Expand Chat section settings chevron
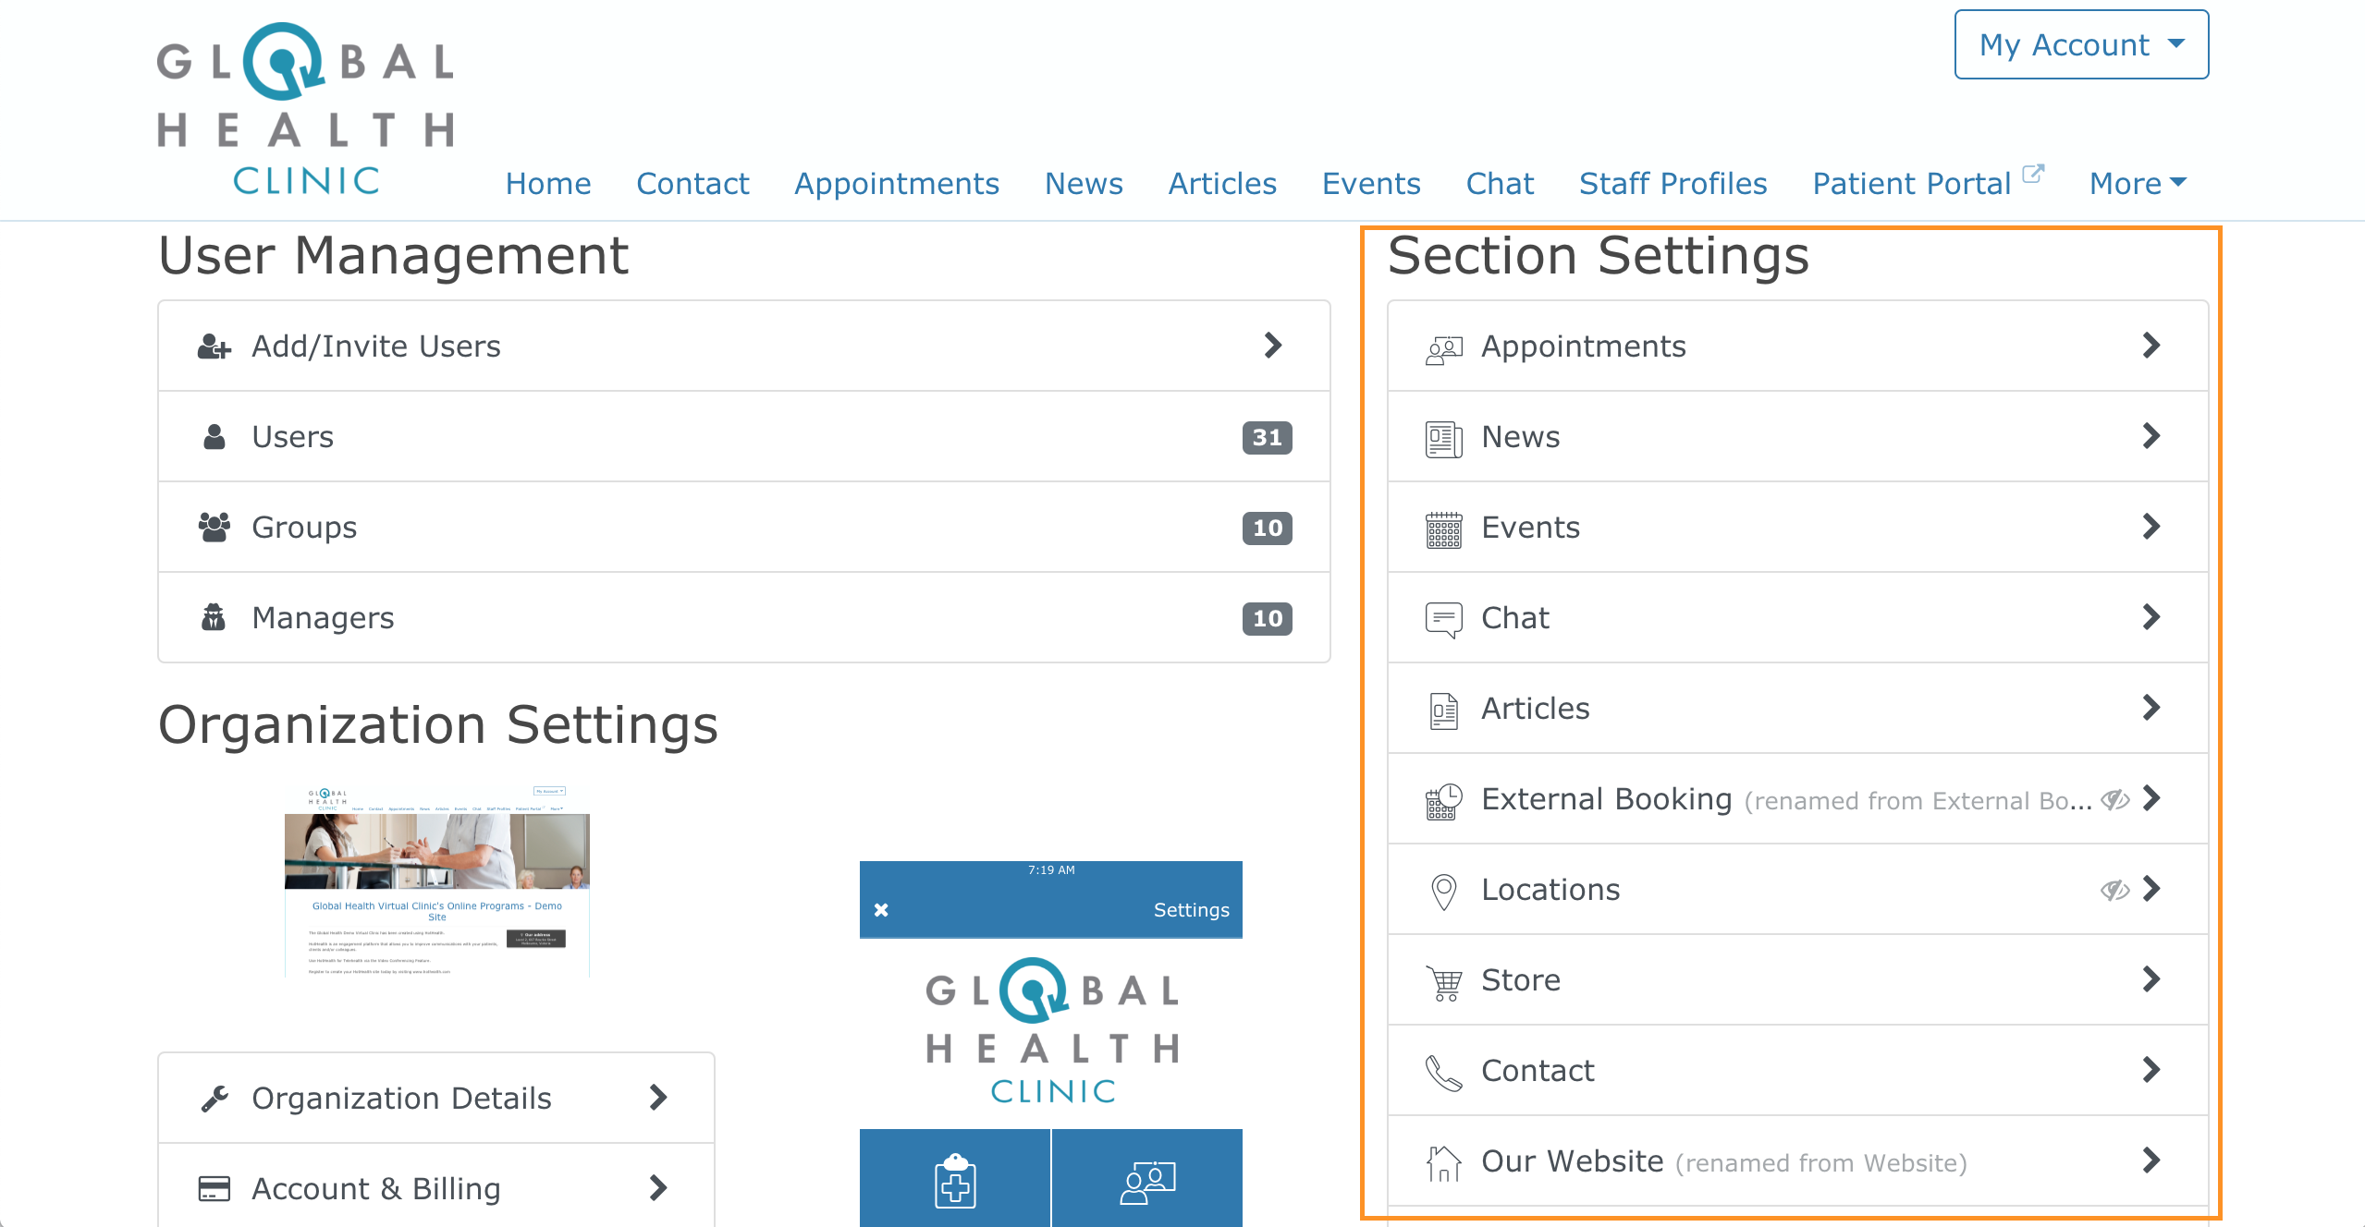2365x1227 pixels. coord(2151,617)
